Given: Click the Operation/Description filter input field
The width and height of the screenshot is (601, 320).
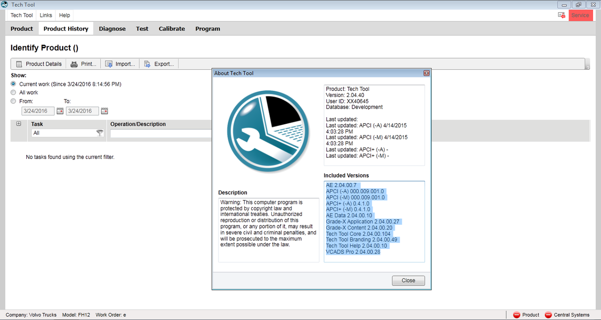Looking at the screenshot, I should 161,134.
